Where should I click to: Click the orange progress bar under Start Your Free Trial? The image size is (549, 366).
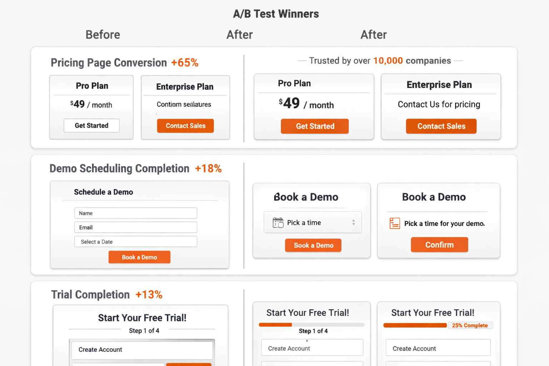(275, 325)
